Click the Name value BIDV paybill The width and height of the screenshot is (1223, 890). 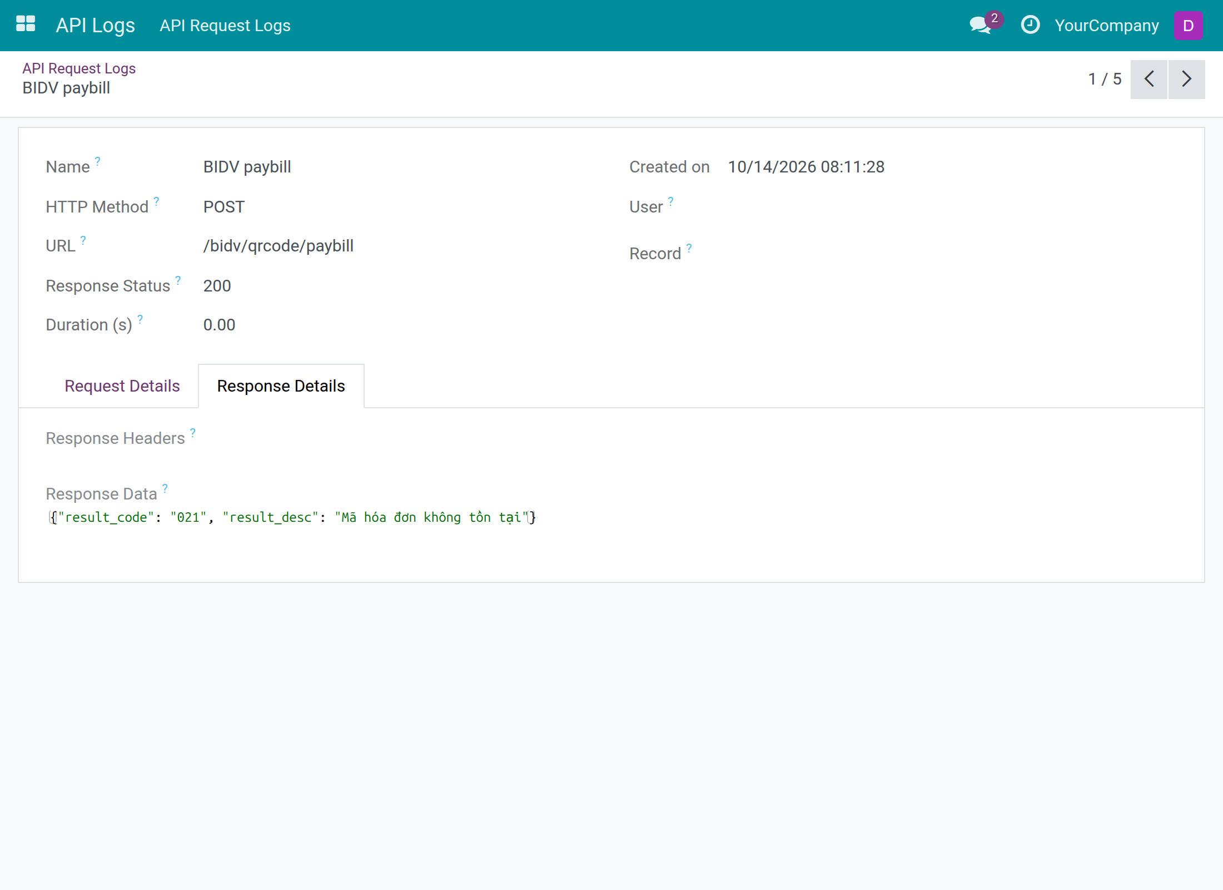[x=247, y=167]
